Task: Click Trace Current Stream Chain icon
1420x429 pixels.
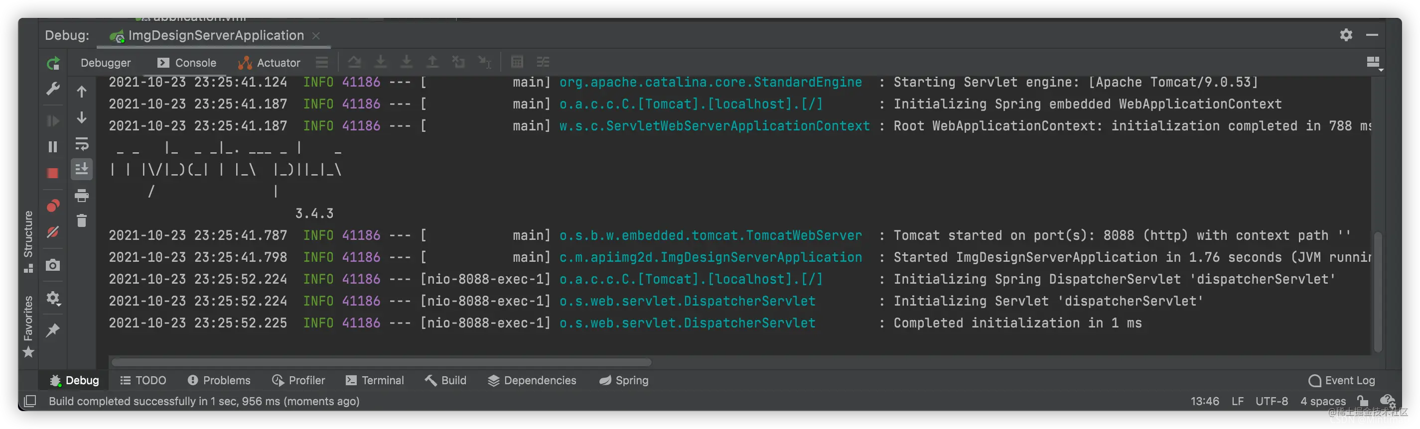Action: click(x=543, y=62)
